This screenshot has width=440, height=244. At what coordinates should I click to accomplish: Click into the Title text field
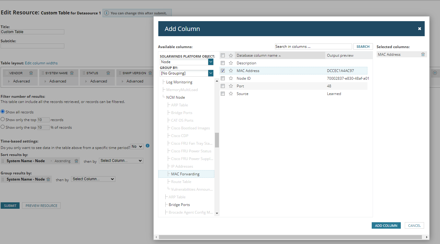click(32, 32)
